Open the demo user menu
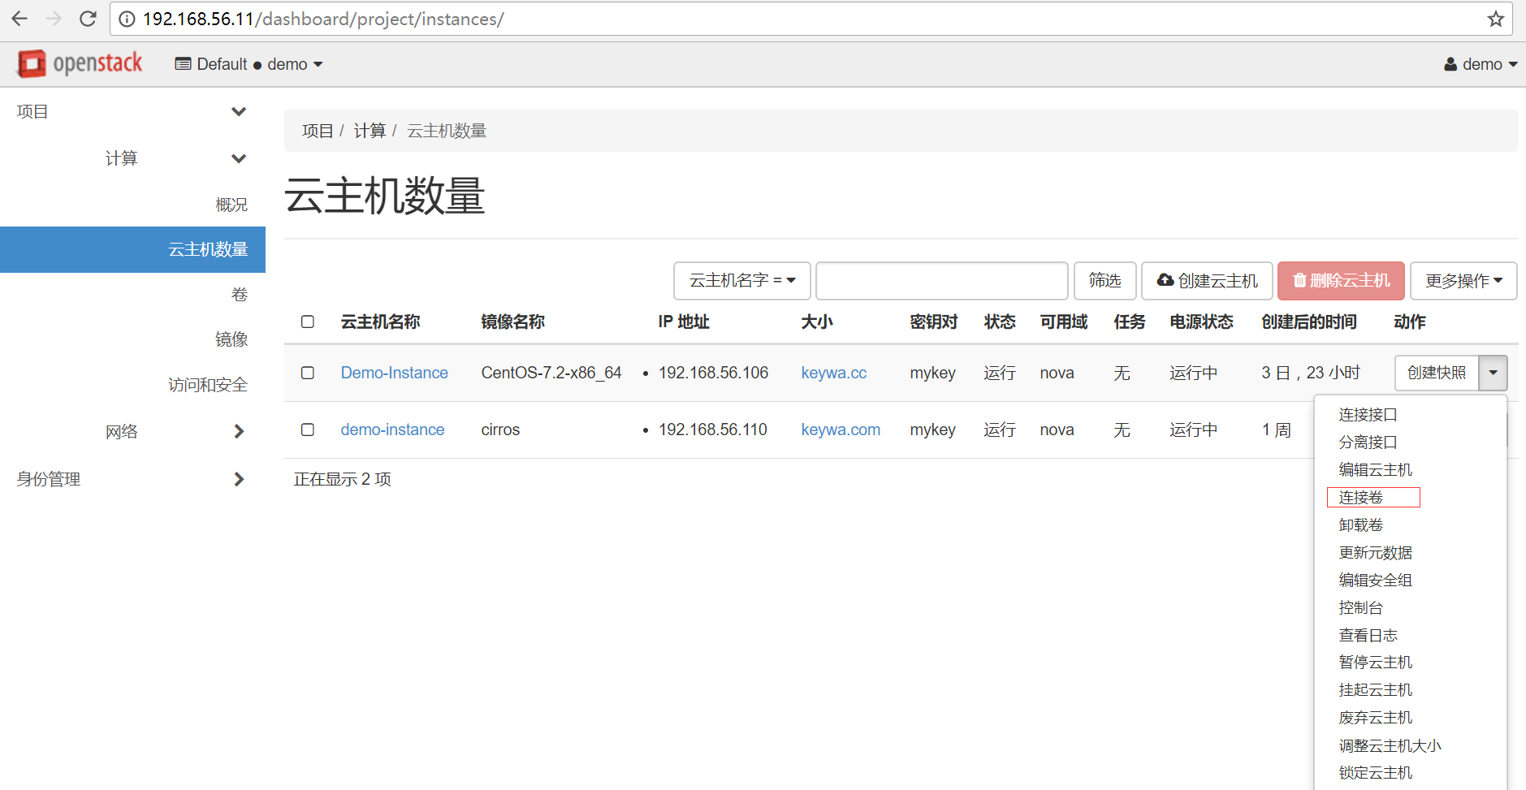The width and height of the screenshot is (1526, 790). [1481, 64]
